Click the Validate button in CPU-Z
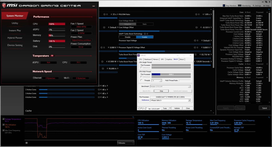 [x=177, y=108]
